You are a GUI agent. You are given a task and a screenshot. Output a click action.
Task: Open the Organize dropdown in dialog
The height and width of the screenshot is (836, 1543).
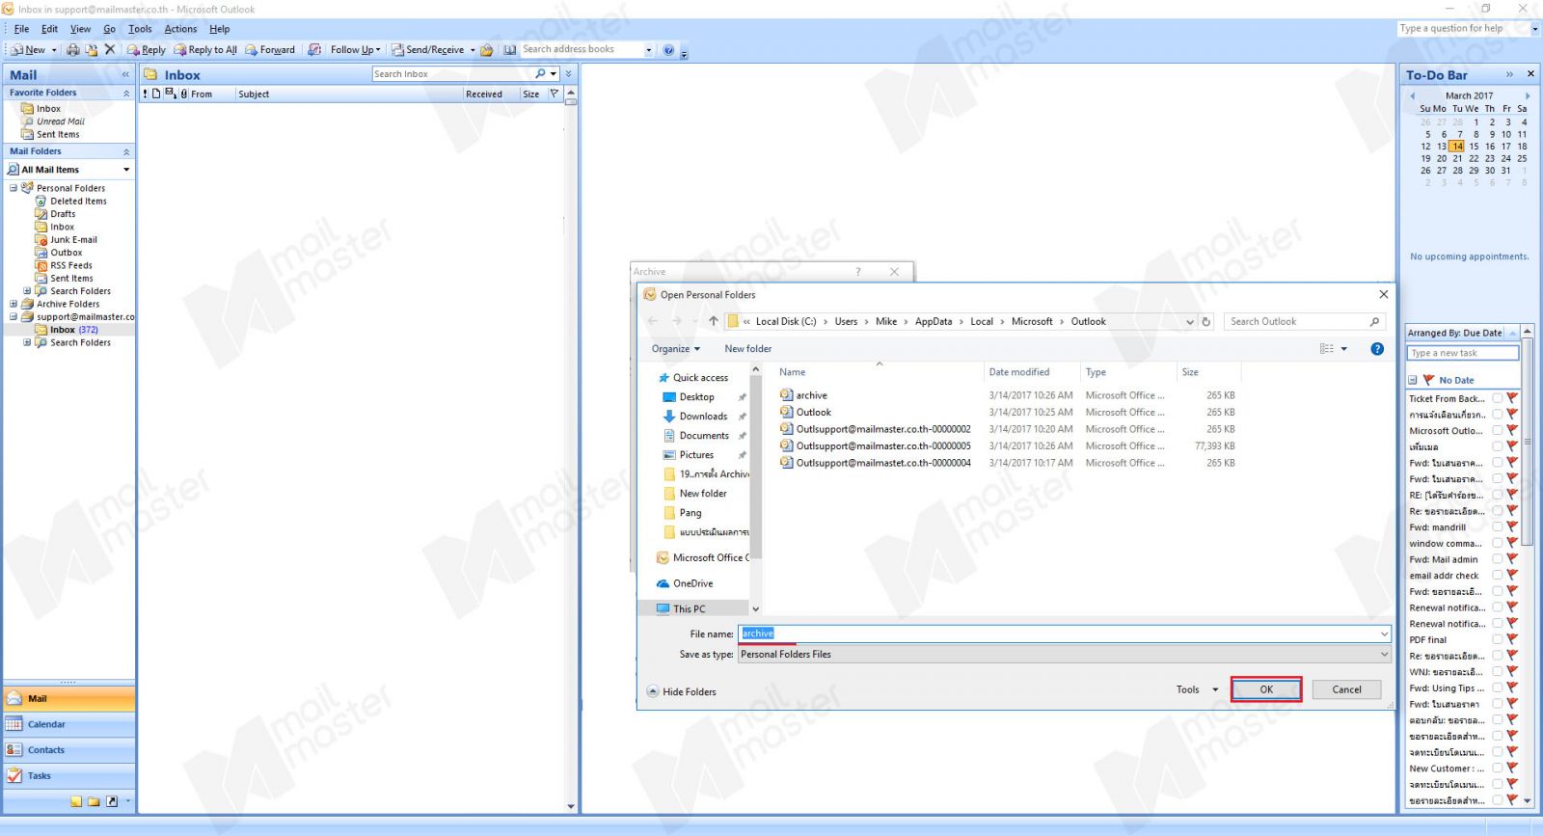point(676,349)
